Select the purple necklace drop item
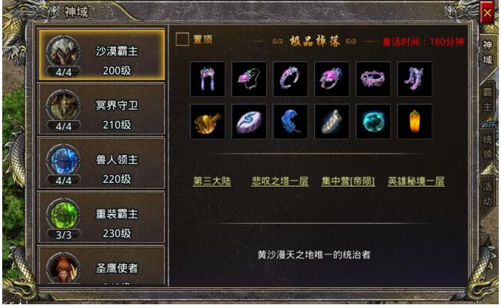This screenshot has width=501, height=308. (249, 79)
